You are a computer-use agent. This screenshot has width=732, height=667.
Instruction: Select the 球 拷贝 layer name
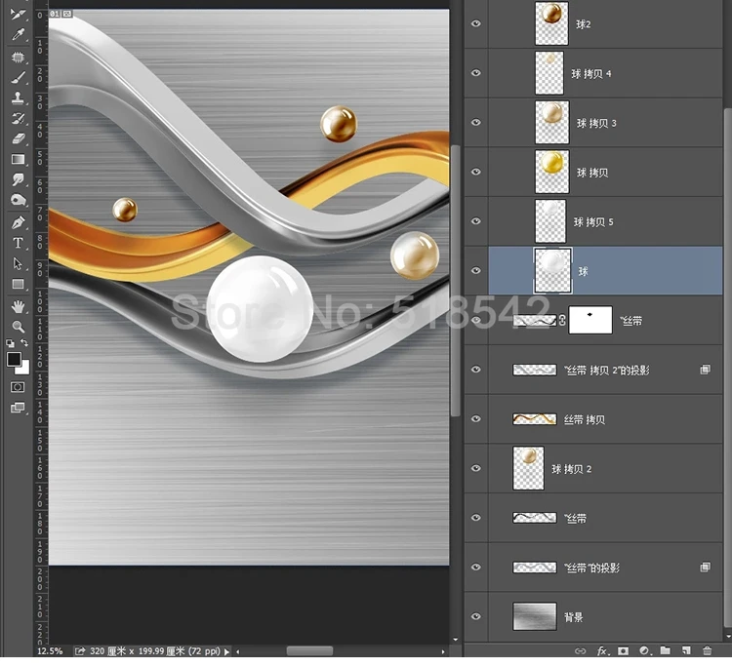[592, 173]
